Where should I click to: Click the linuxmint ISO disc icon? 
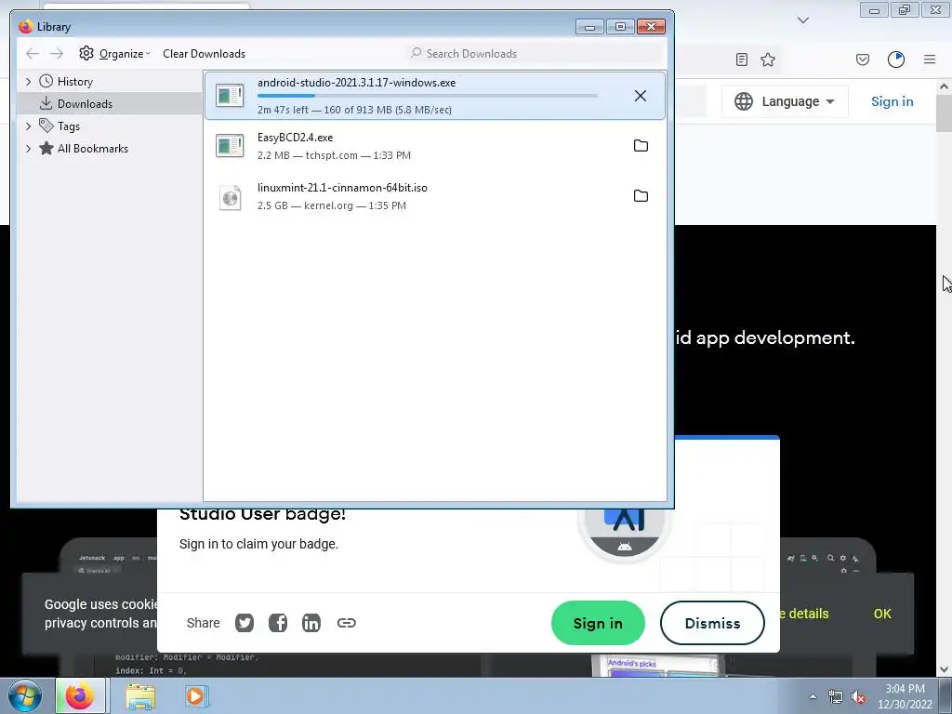coord(231,197)
